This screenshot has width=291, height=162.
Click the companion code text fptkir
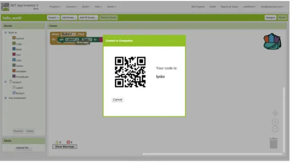click(x=161, y=77)
